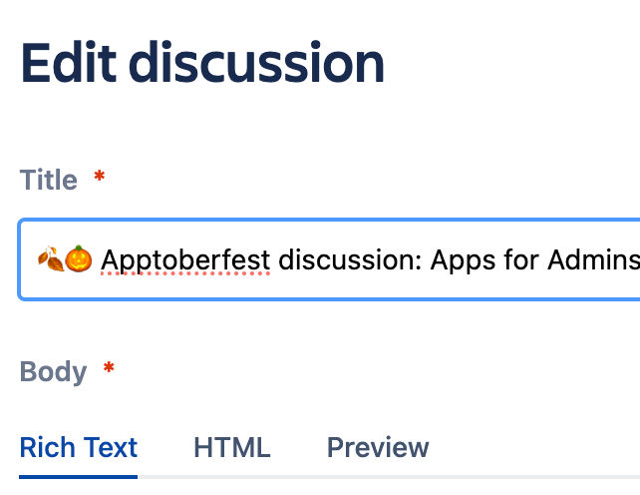Click the Body field label
640x495 pixels.
[53, 372]
